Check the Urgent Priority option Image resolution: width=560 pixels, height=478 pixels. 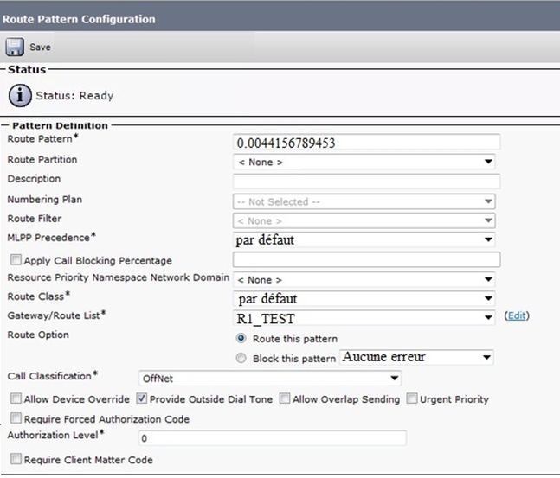pos(413,399)
